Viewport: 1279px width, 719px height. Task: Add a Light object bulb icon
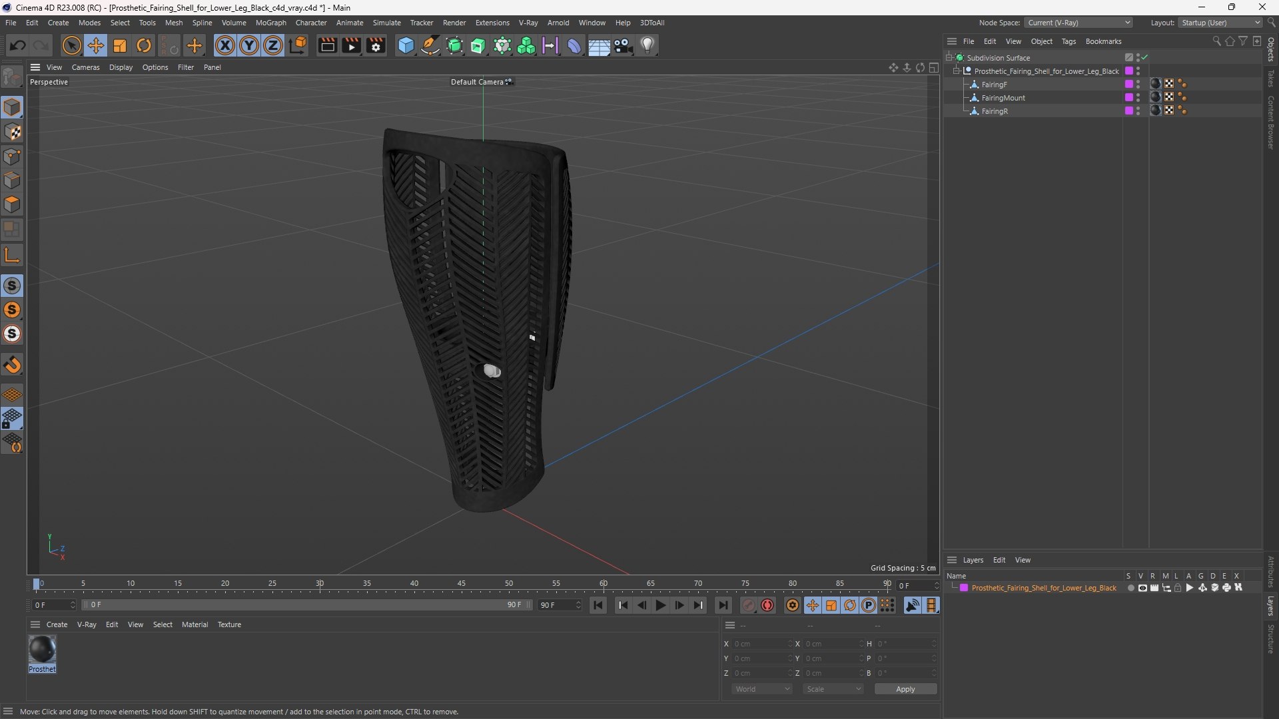647,45
